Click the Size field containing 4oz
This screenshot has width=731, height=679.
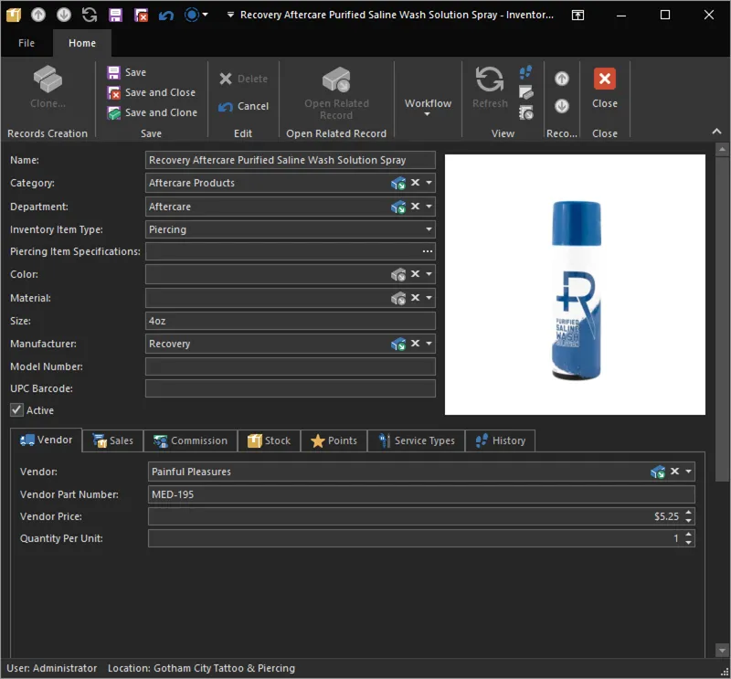290,321
